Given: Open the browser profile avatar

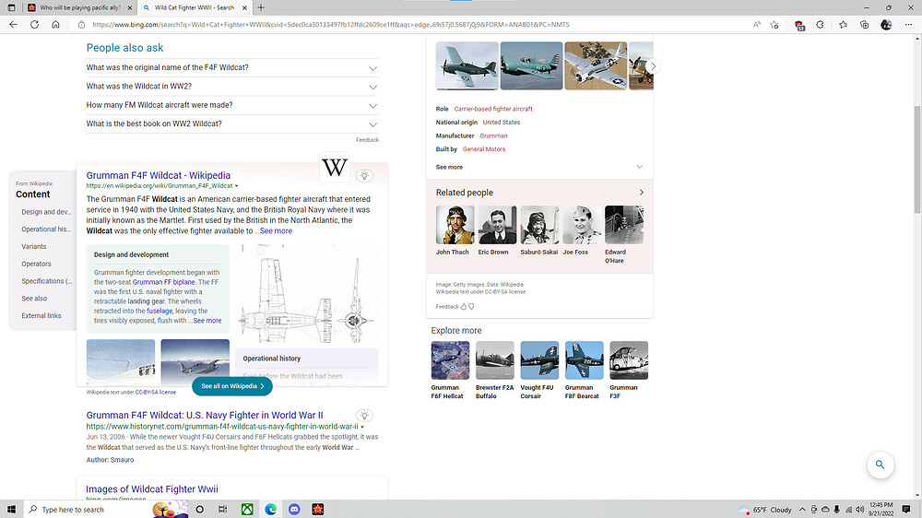Looking at the screenshot, I should click(x=886, y=25).
